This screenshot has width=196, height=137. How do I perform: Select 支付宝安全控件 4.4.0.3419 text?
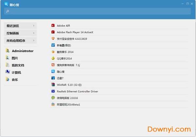click(72, 39)
